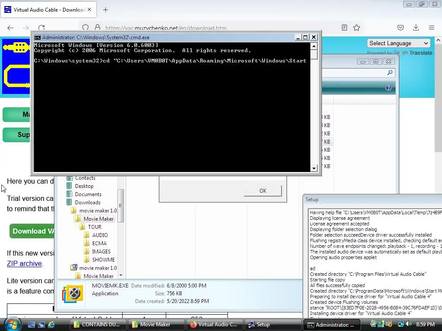This screenshot has height=331, width=442.
Task: Click Show Desktop quick launch icon
Action: 31,325
